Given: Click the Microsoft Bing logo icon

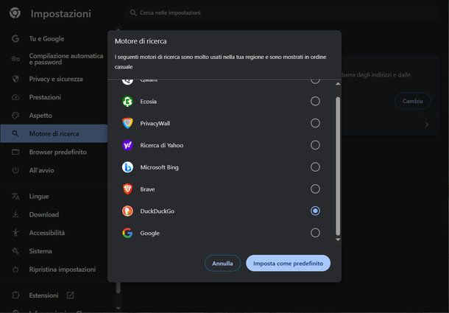Looking at the screenshot, I should point(127,167).
